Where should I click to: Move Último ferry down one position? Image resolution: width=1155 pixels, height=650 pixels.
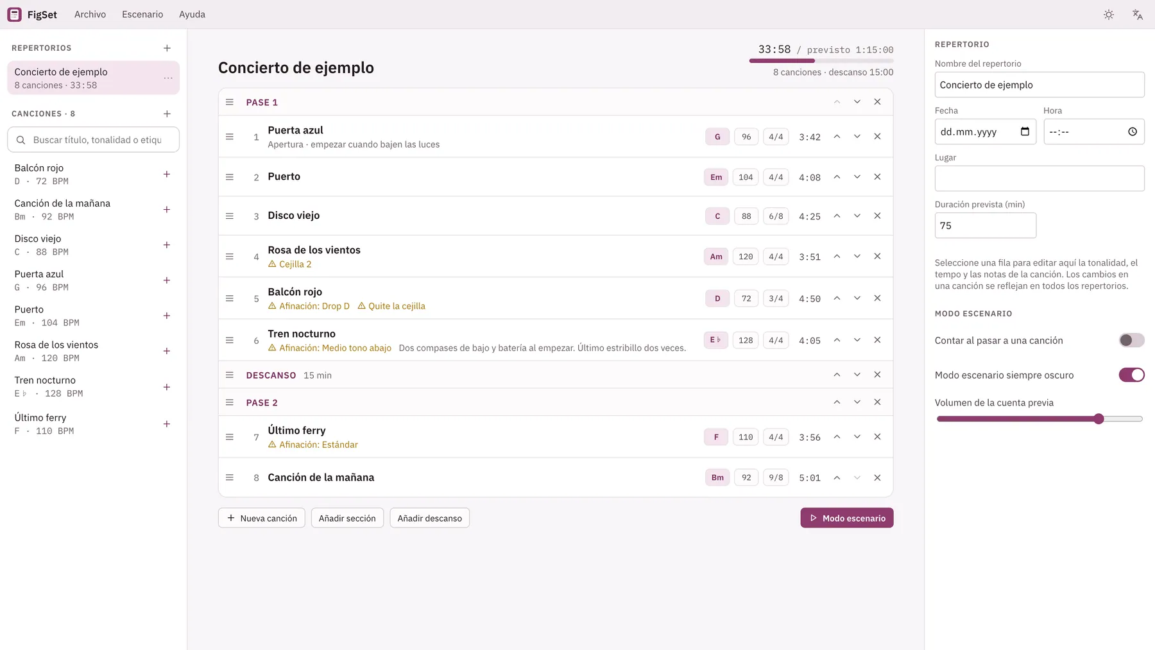tap(857, 437)
